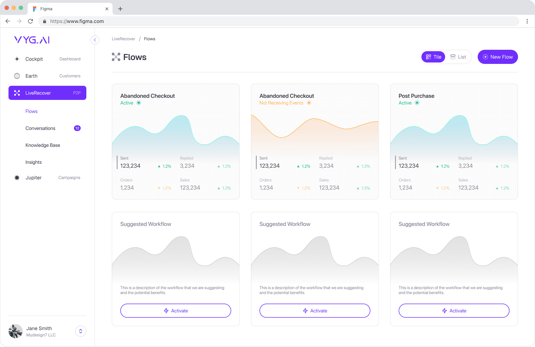Image resolution: width=535 pixels, height=347 pixels.
Task: Open the browser options three-dot menu
Action: tap(527, 21)
